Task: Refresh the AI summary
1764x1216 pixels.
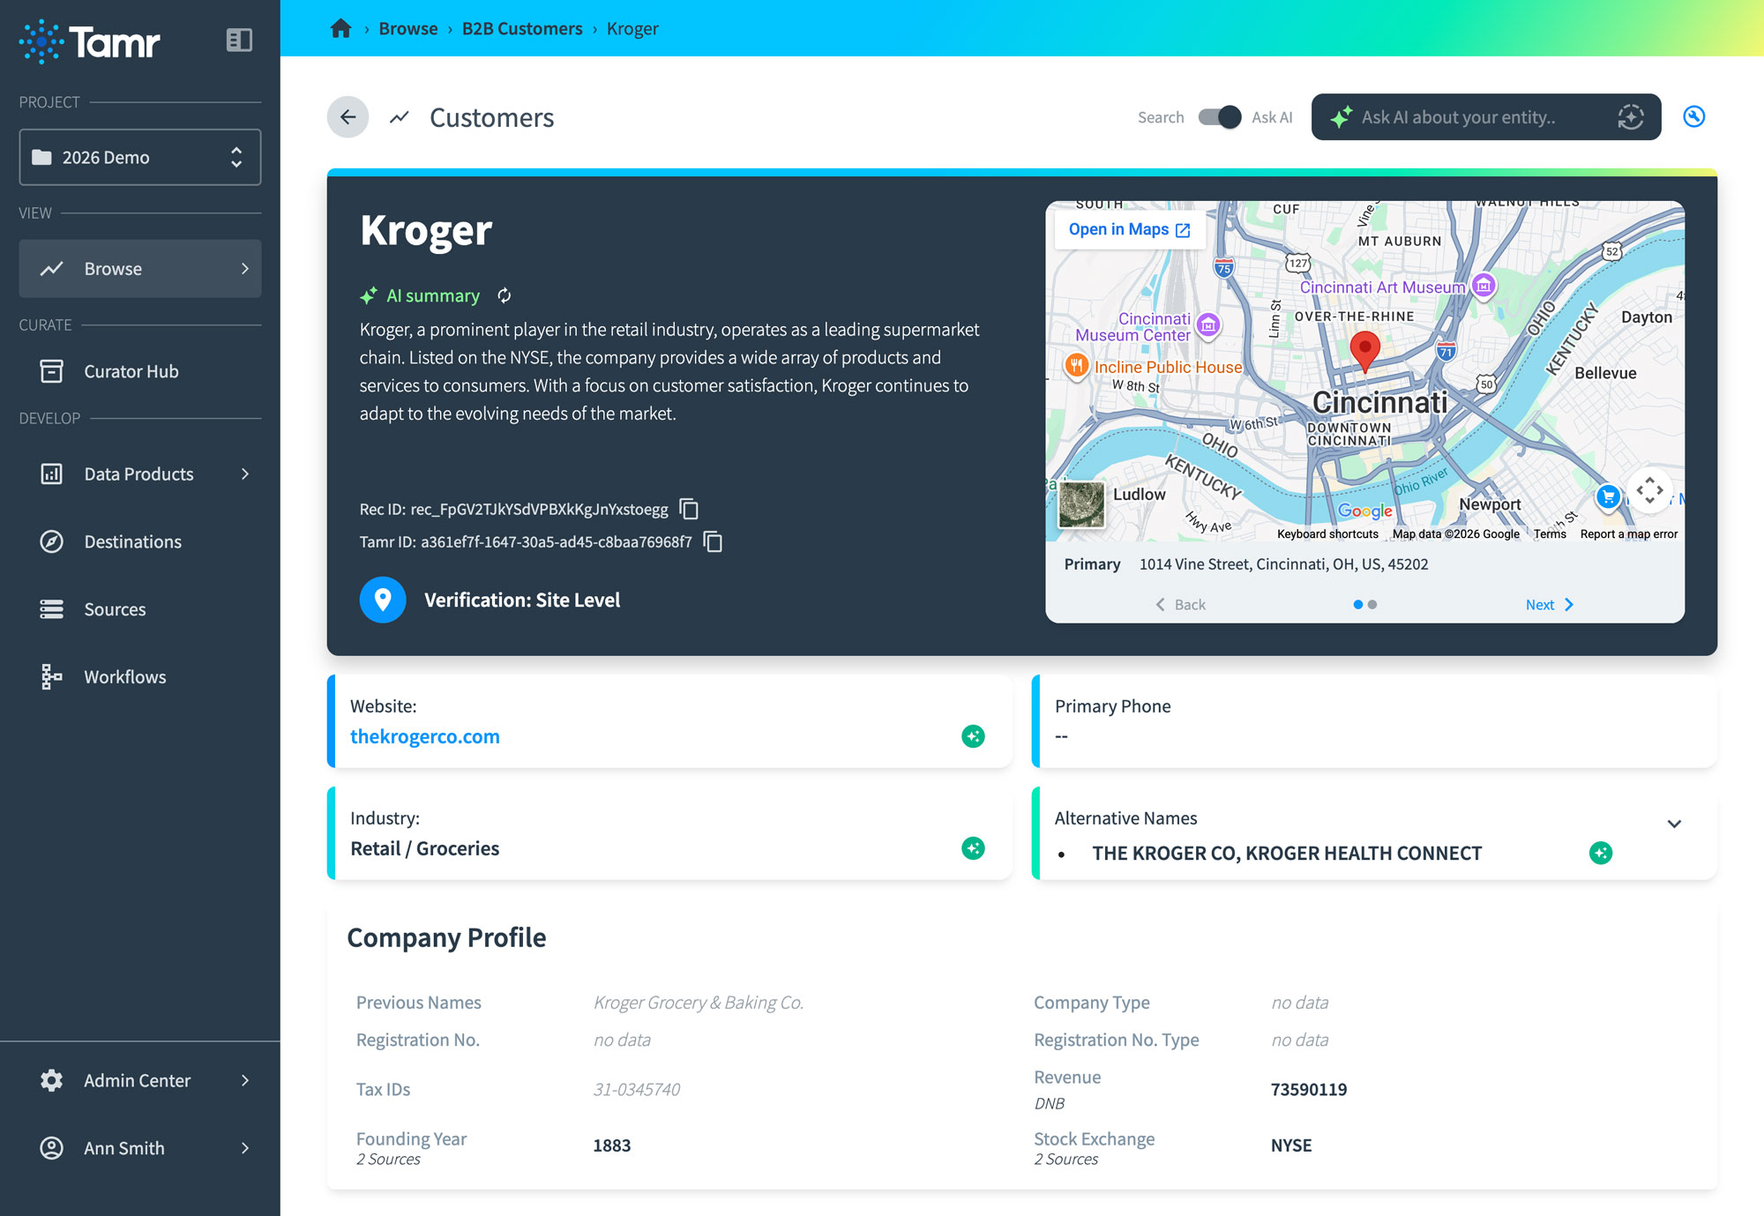Action: (x=504, y=295)
